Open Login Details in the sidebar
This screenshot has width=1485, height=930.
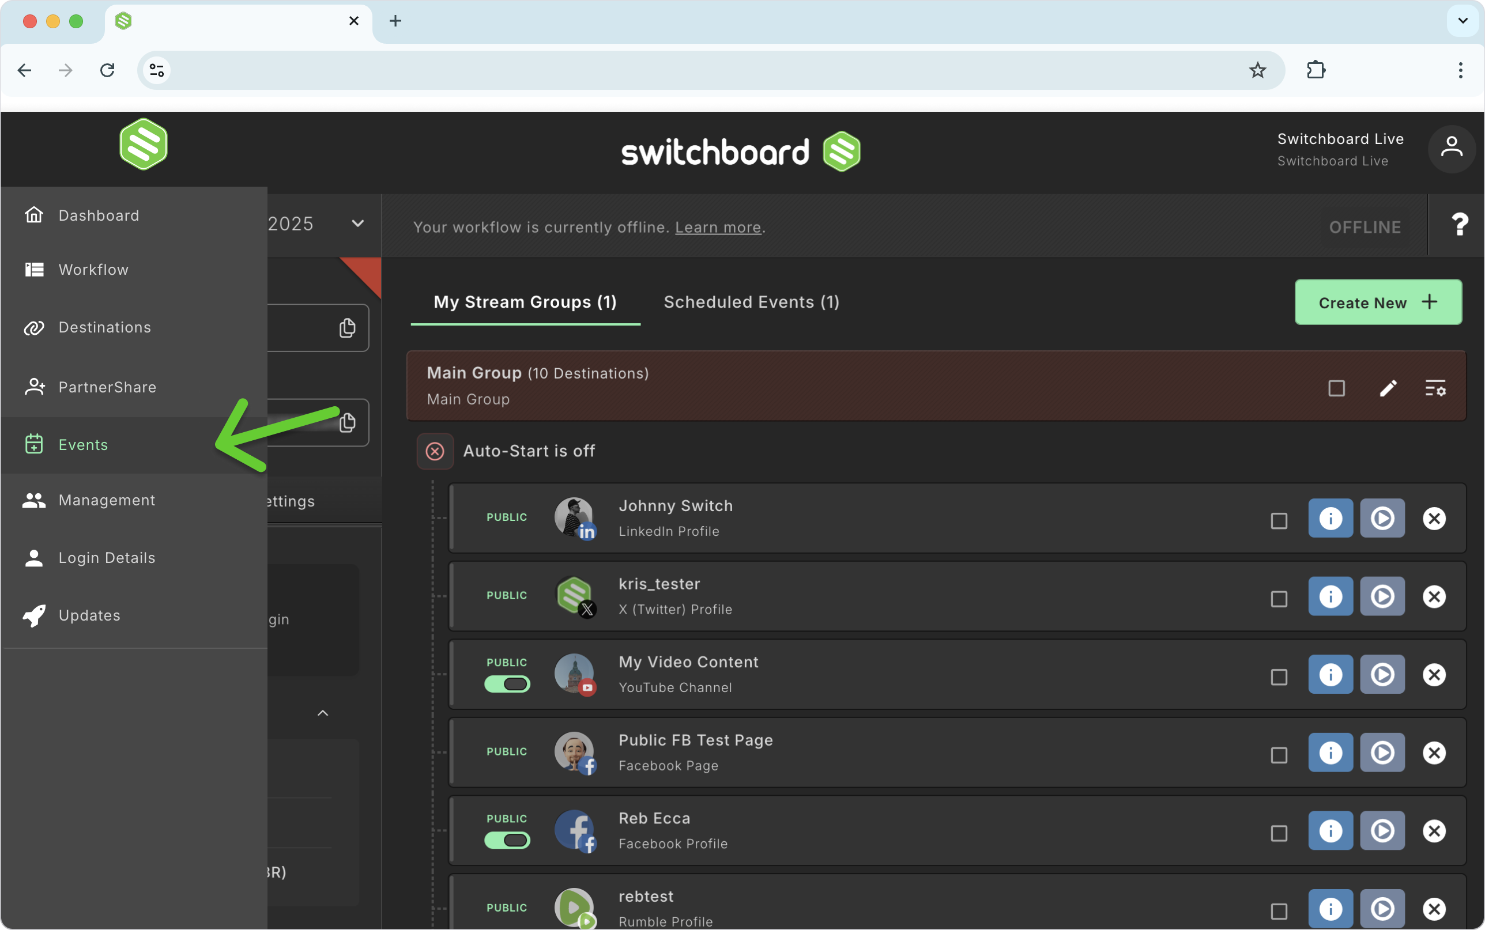pyautogui.click(x=134, y=558)
